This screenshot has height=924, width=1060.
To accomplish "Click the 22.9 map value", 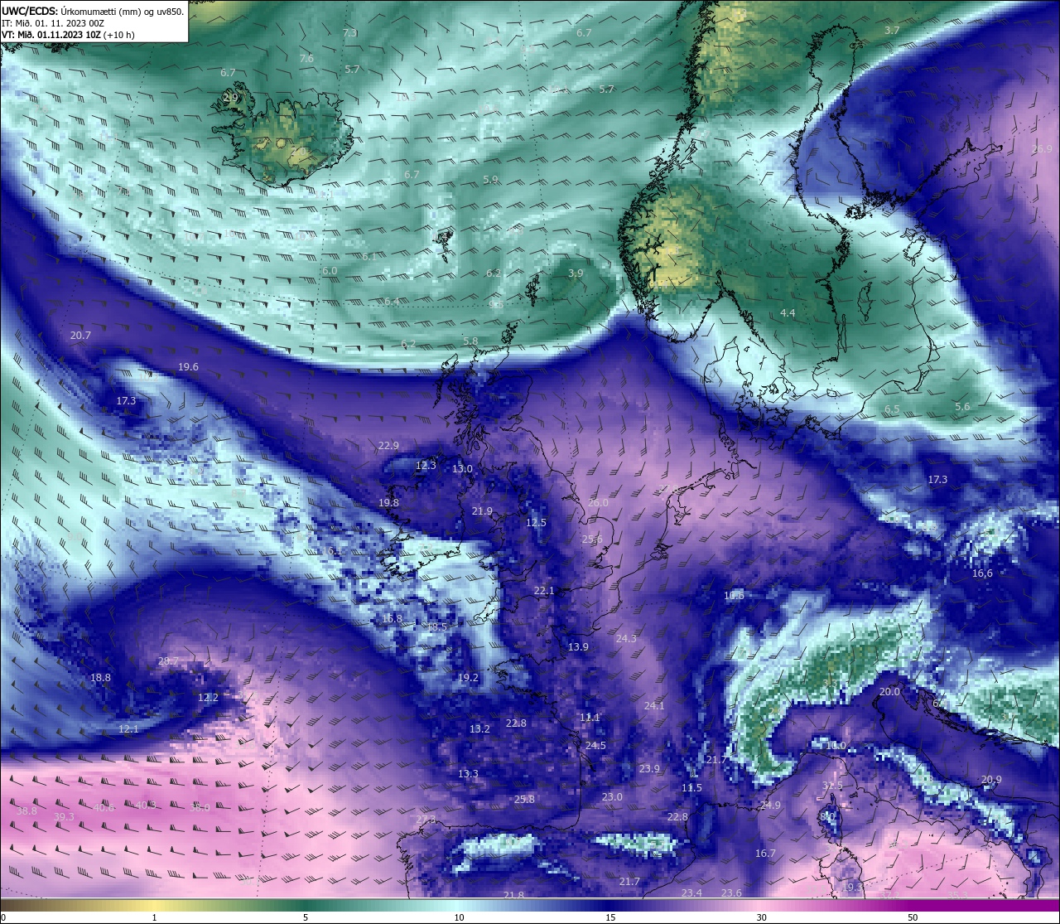I will (x=388, y=446).
